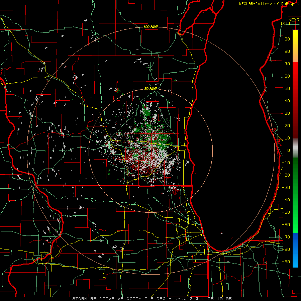Click the positive 90 scale label
301x301 pixels.
coord(287,39)
